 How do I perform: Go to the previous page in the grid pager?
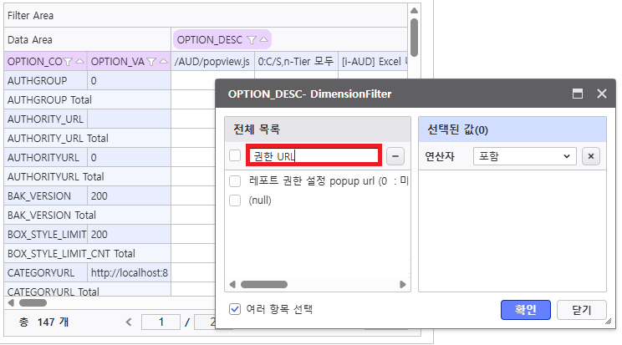tap(129, 322)
